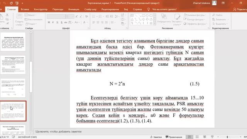247x139 pixels.
Task: Open the Рецензирование tab
Action: point(110,9)
